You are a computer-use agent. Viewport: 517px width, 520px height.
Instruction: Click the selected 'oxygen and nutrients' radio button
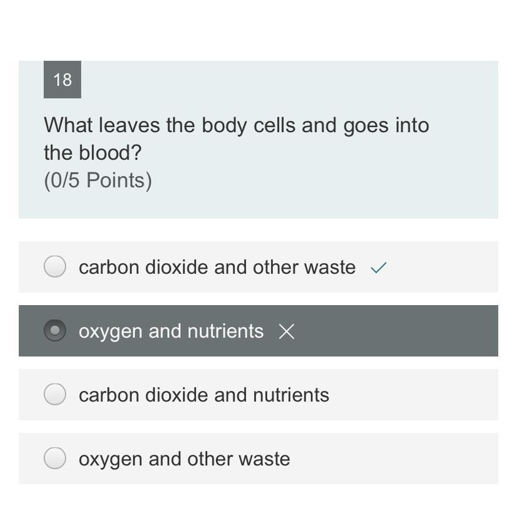pyautogui.click(x=55, y=331)
